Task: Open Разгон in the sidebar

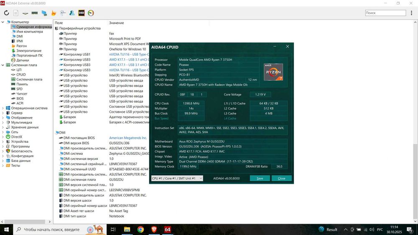Action: (21, 46)
